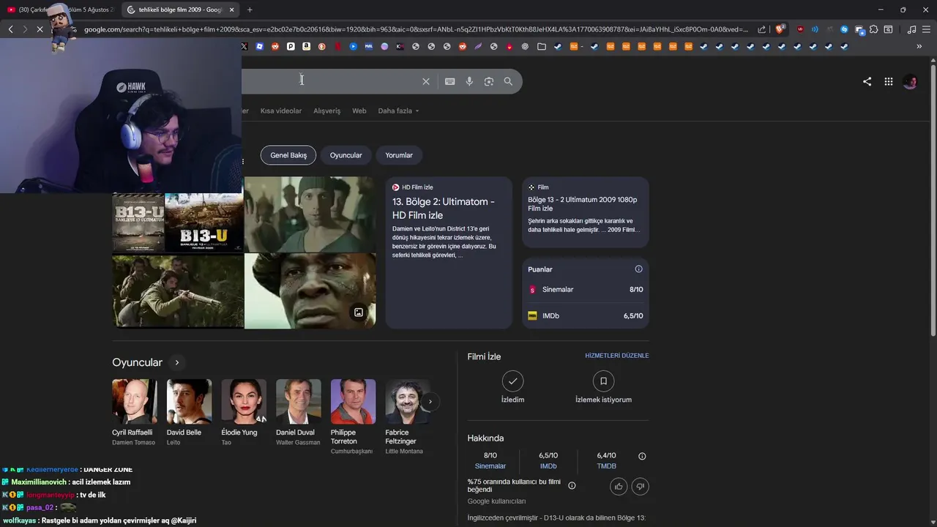Add film to İzlemek istiyorum list

tap(603, 387)
